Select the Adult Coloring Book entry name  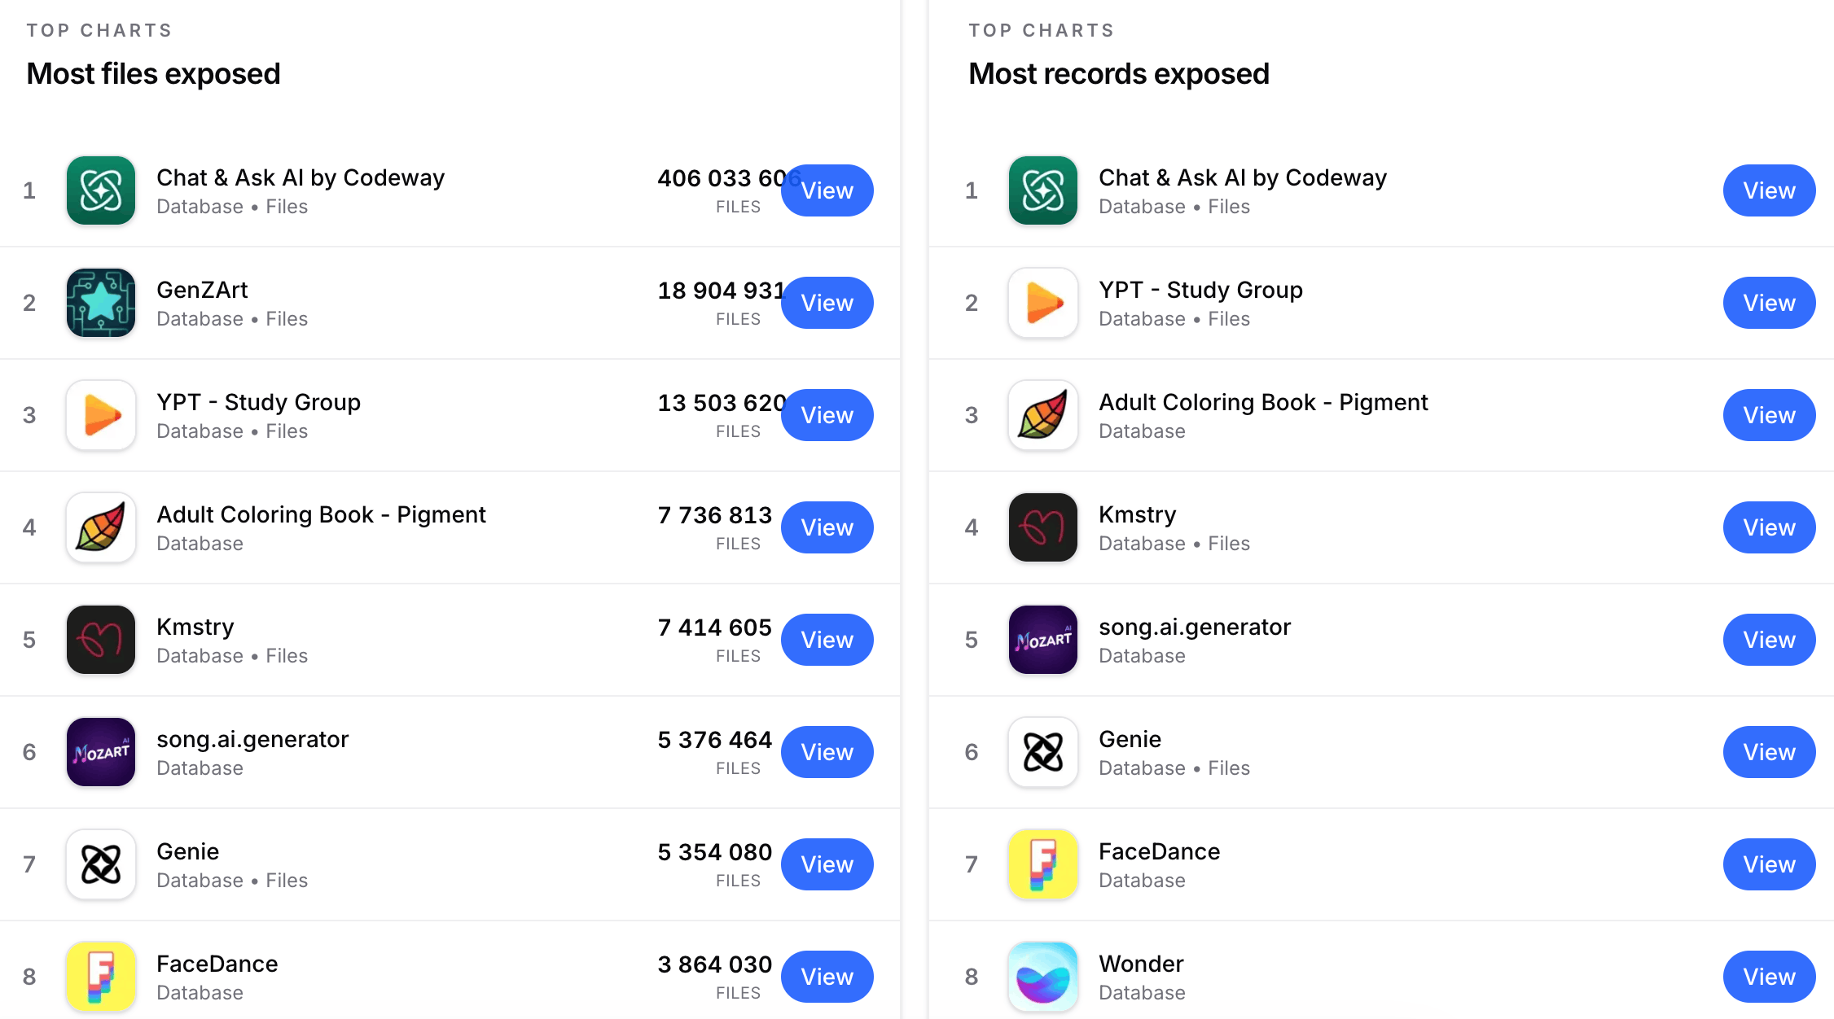321,514
